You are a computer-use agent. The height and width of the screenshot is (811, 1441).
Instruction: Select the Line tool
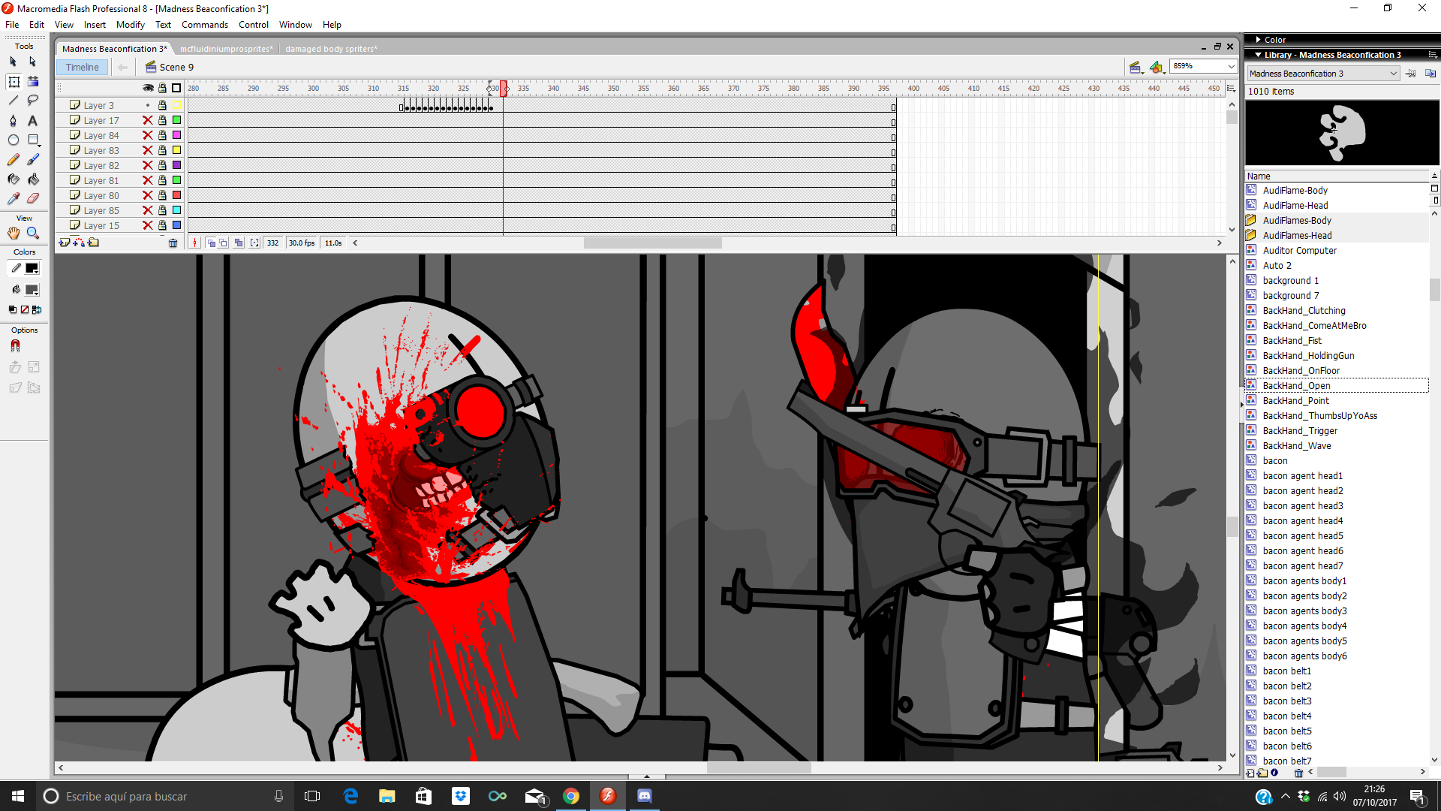click(13, 101)
